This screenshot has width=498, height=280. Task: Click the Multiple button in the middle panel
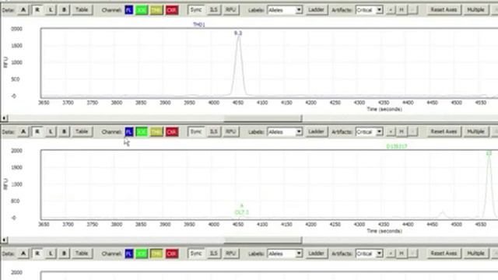point(475,131)
